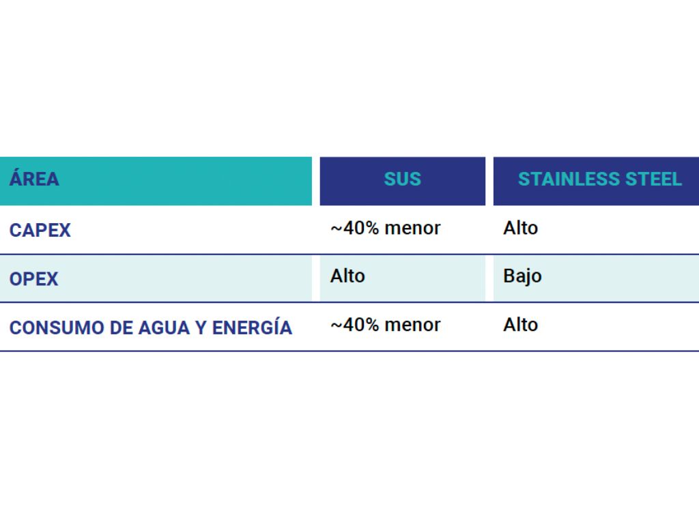The width and height of the screenshot is (699, 524).
Task: Select the OPEX row label
Action: click(x=34, y=279)
